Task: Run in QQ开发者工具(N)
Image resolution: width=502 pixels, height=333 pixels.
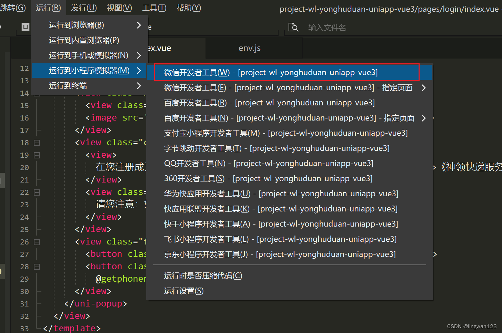Action: coord(290,164)
